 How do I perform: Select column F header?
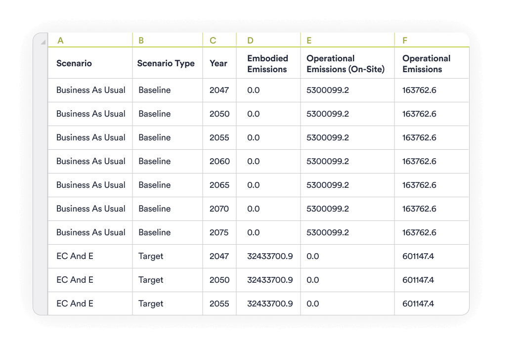(x=432, y=40)
